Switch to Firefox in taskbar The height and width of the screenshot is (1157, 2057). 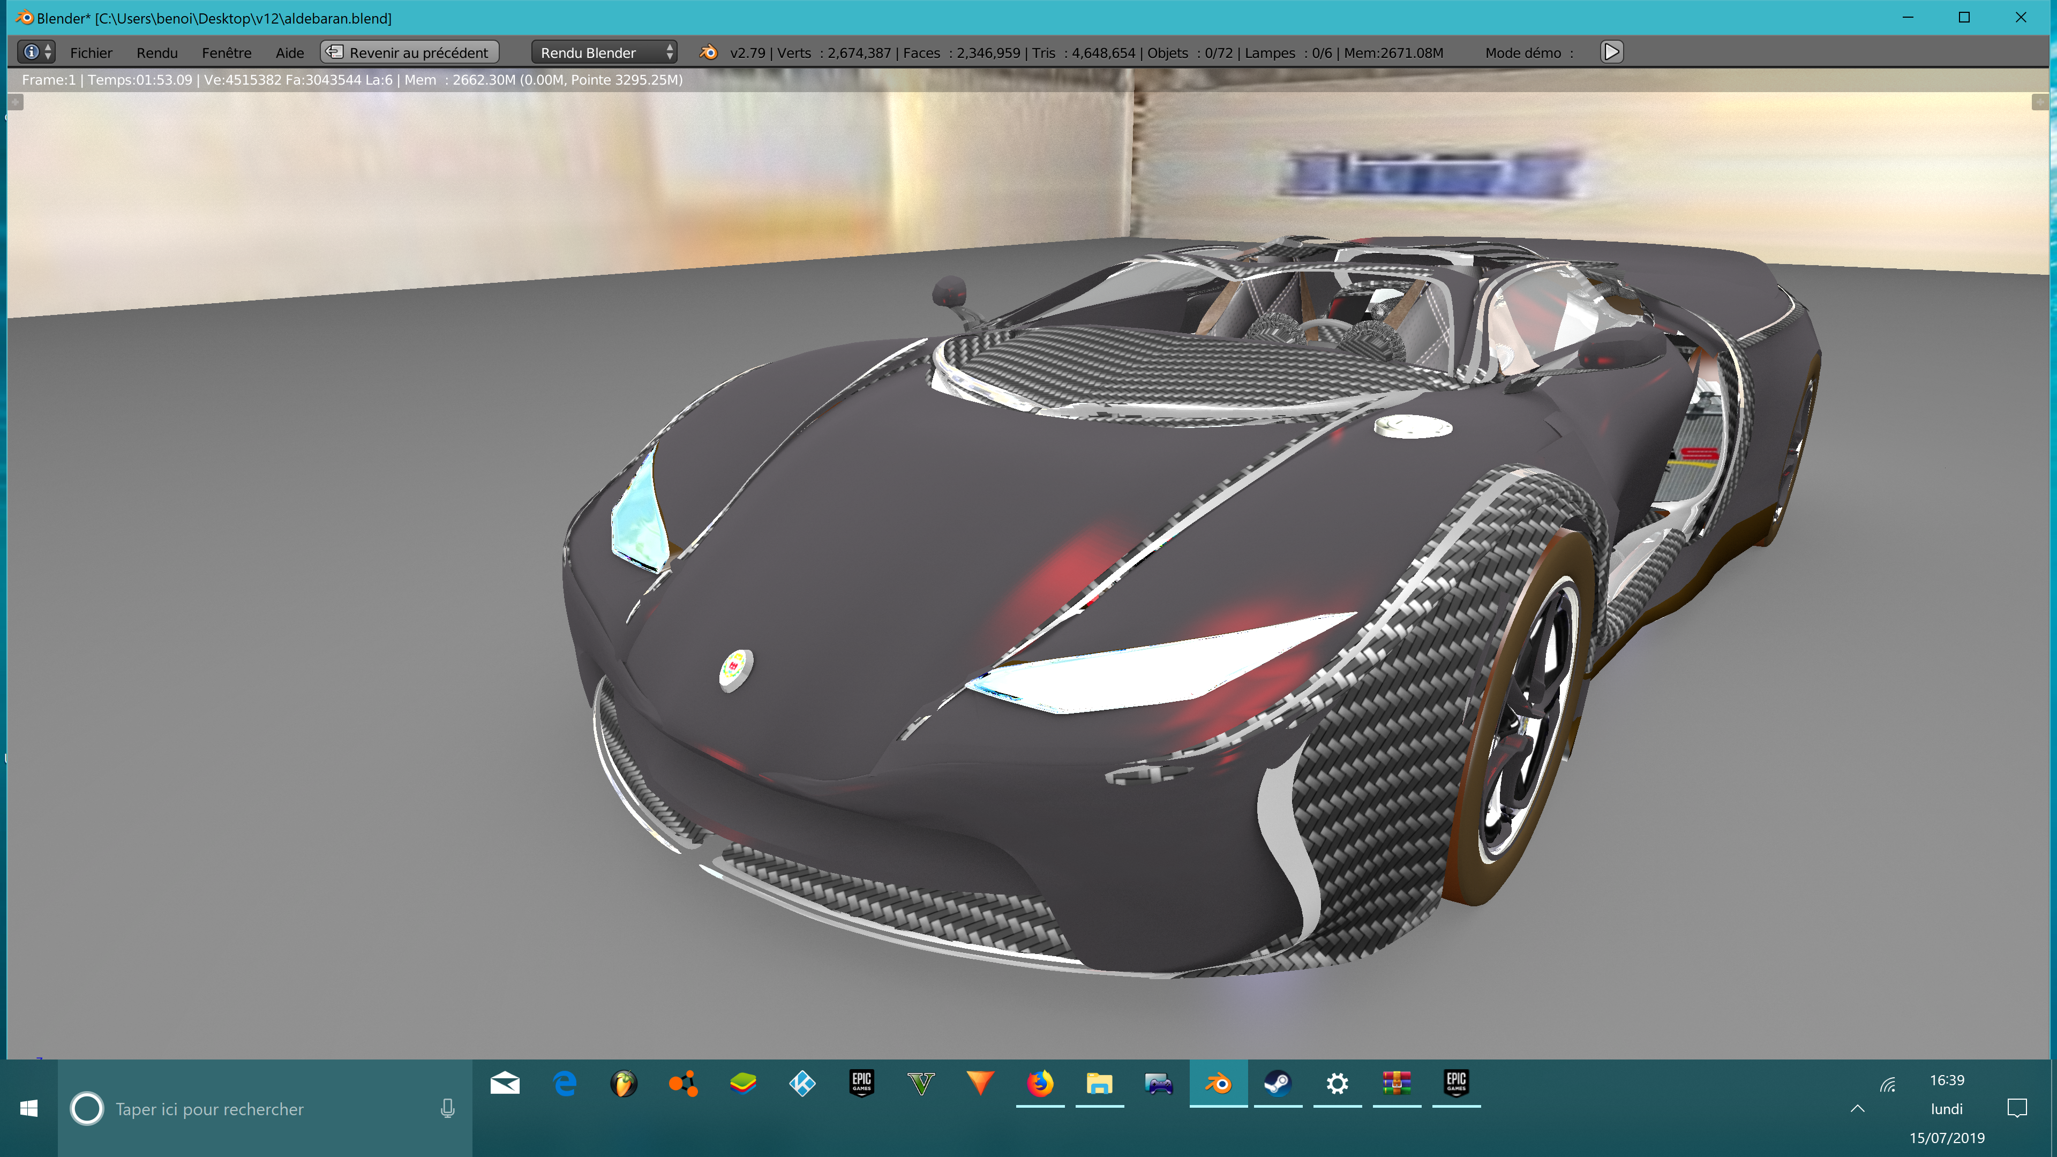1040,1084
